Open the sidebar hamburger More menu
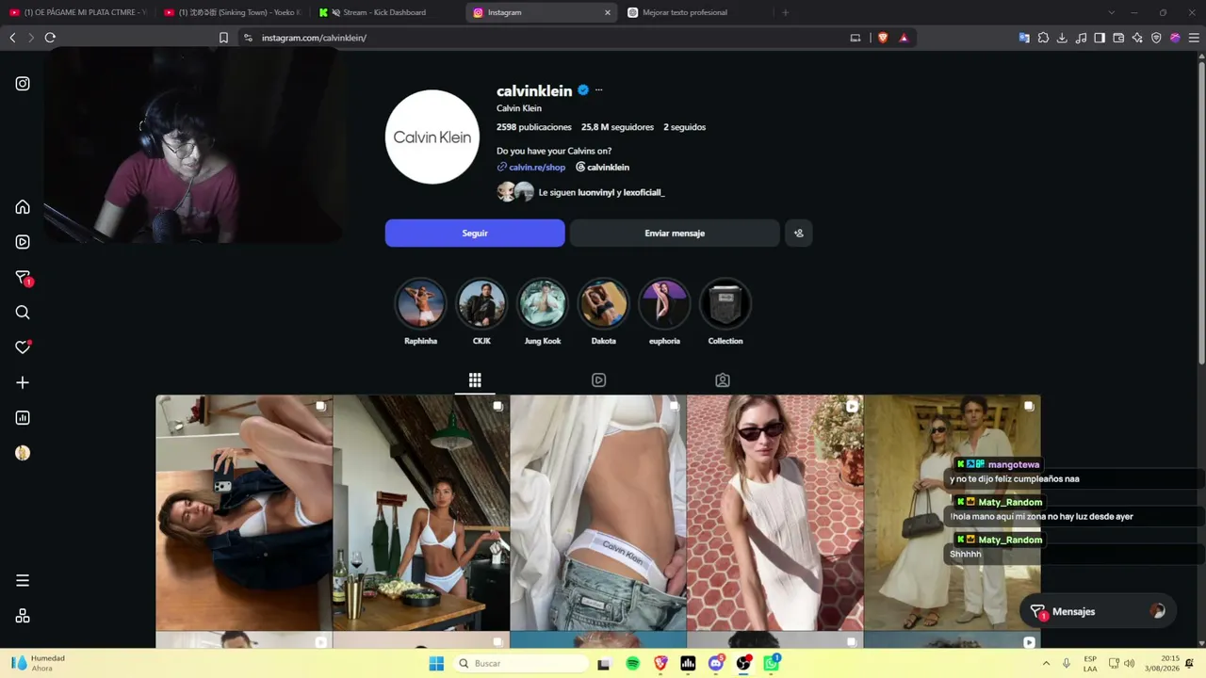This screenshot has width=1206, height=678. [23, 581]
